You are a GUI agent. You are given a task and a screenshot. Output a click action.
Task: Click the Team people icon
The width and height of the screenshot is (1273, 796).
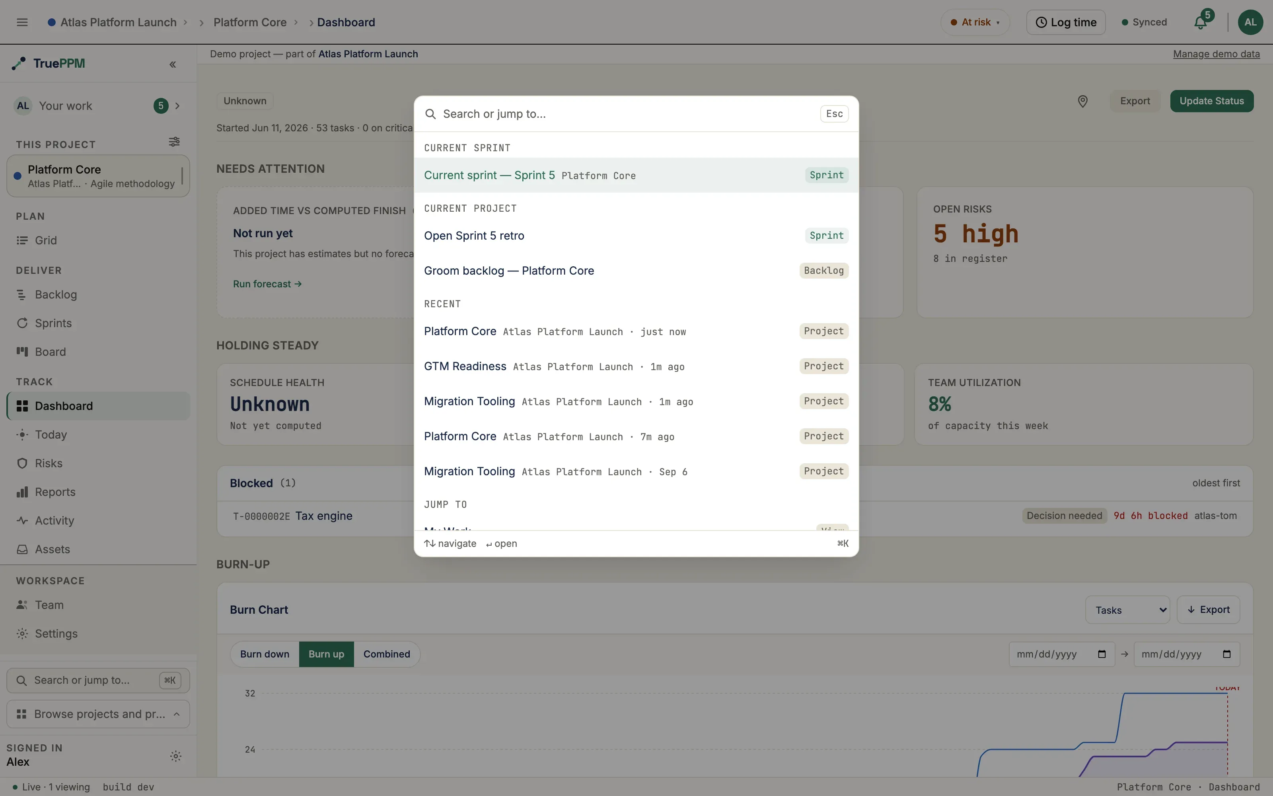pyautogui.click(x=22, y=605)
